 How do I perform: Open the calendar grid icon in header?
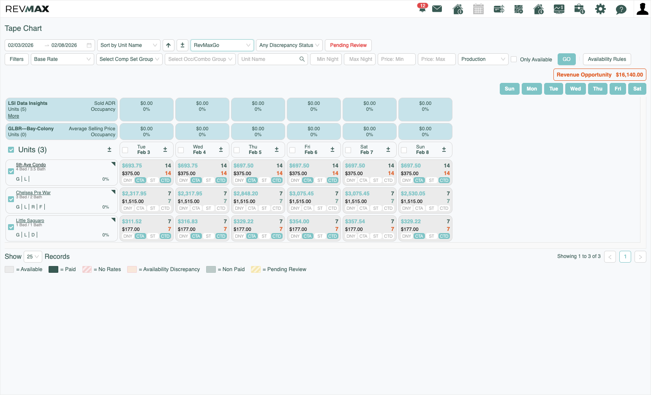(478, 9)
